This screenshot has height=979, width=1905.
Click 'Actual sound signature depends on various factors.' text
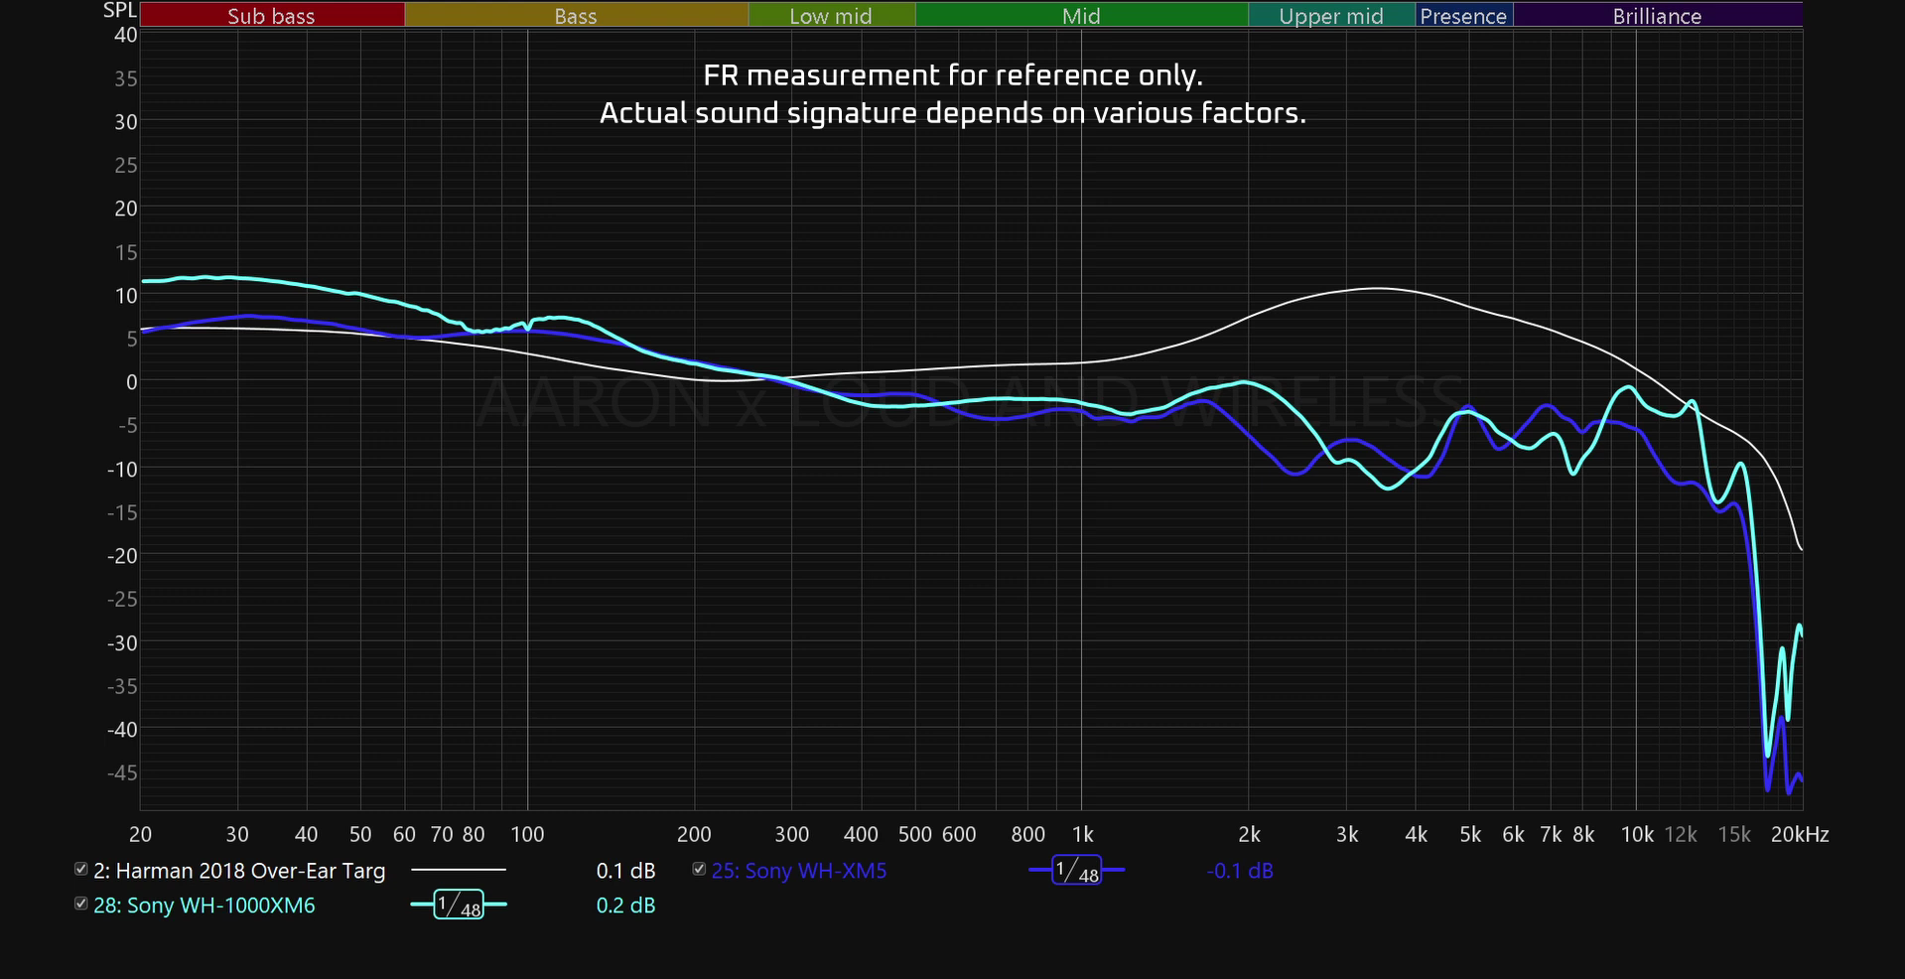pyautogui.click(x=953, y=113)
